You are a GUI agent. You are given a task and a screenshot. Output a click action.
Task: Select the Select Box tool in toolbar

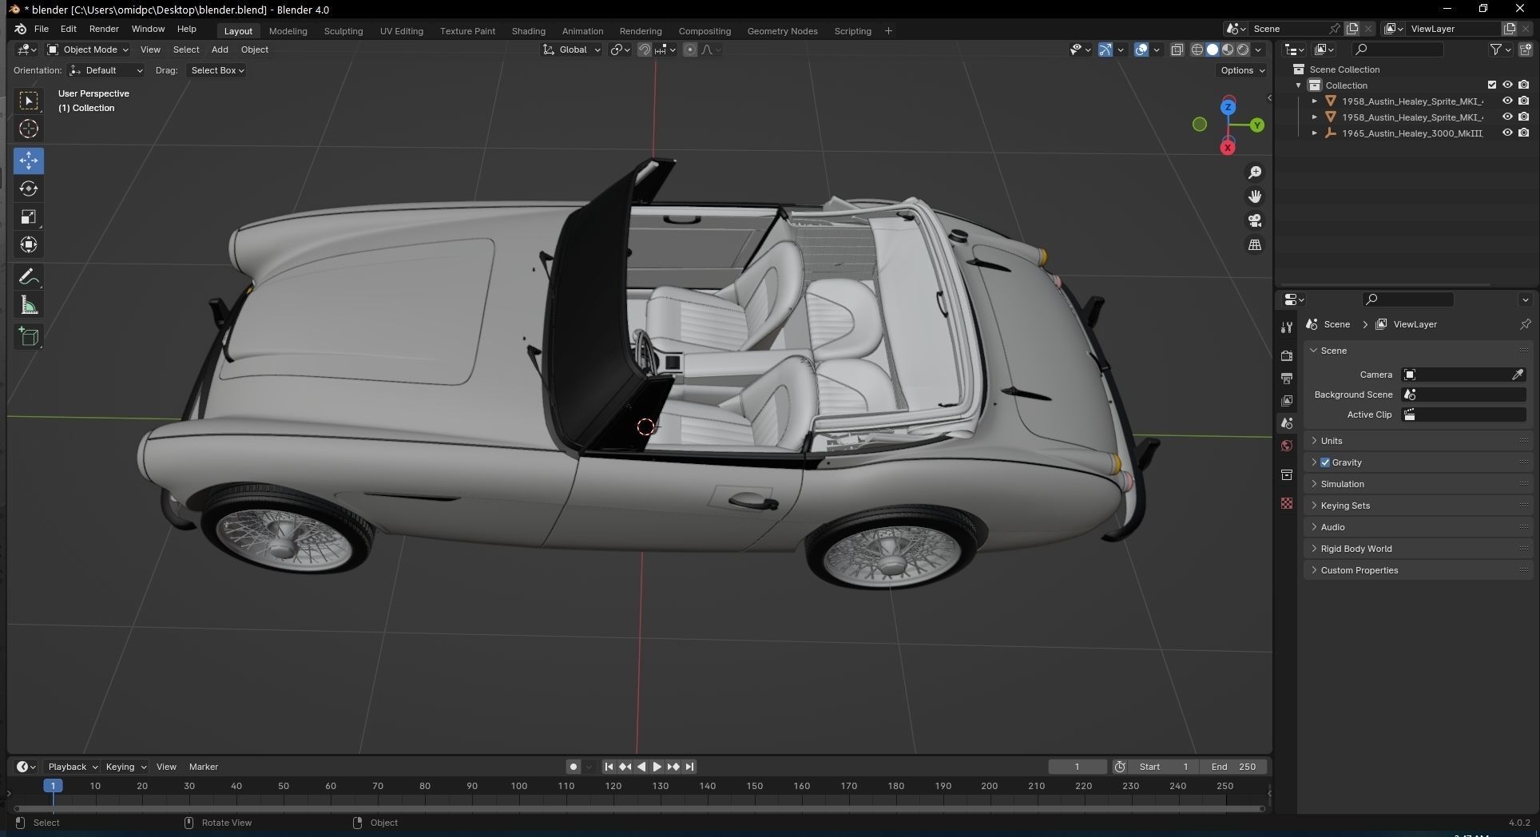pos(29,101)
